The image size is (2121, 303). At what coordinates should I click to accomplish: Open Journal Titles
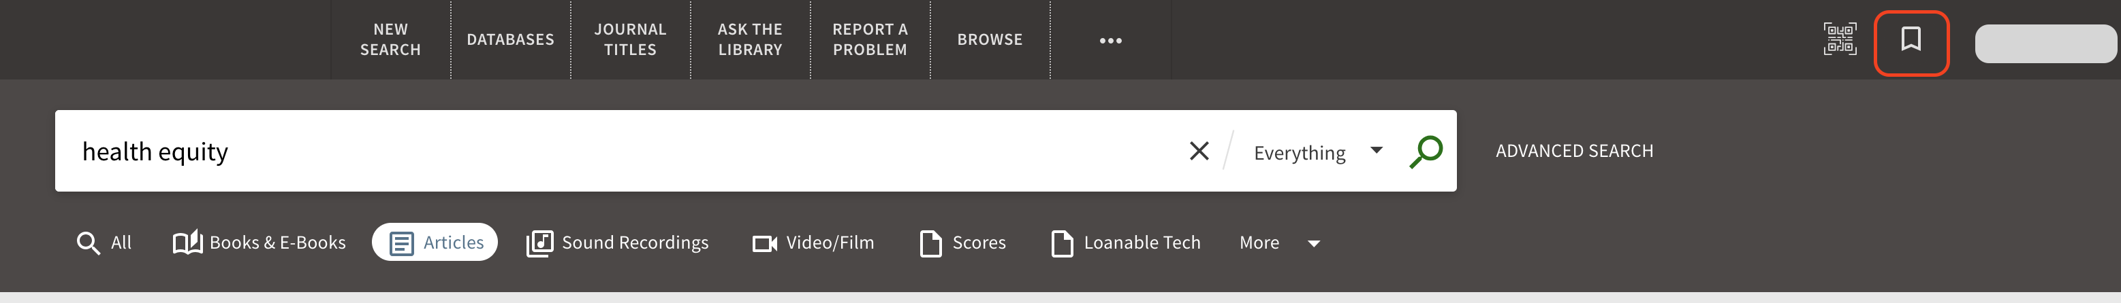coord(631,39)
